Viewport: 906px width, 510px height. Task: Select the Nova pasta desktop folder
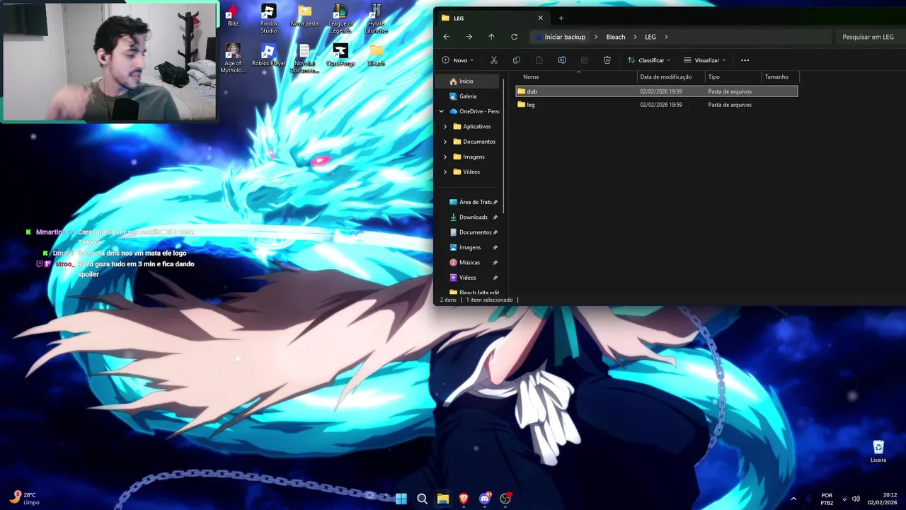(x=304, y=16)
